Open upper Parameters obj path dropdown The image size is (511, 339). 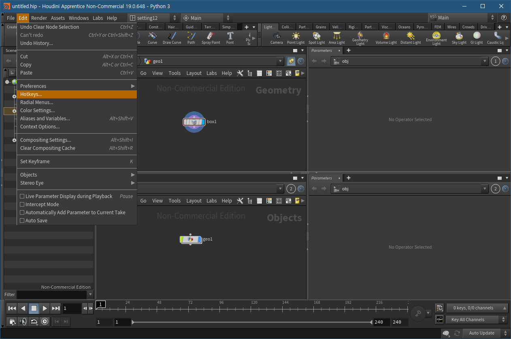coord(485,61)
